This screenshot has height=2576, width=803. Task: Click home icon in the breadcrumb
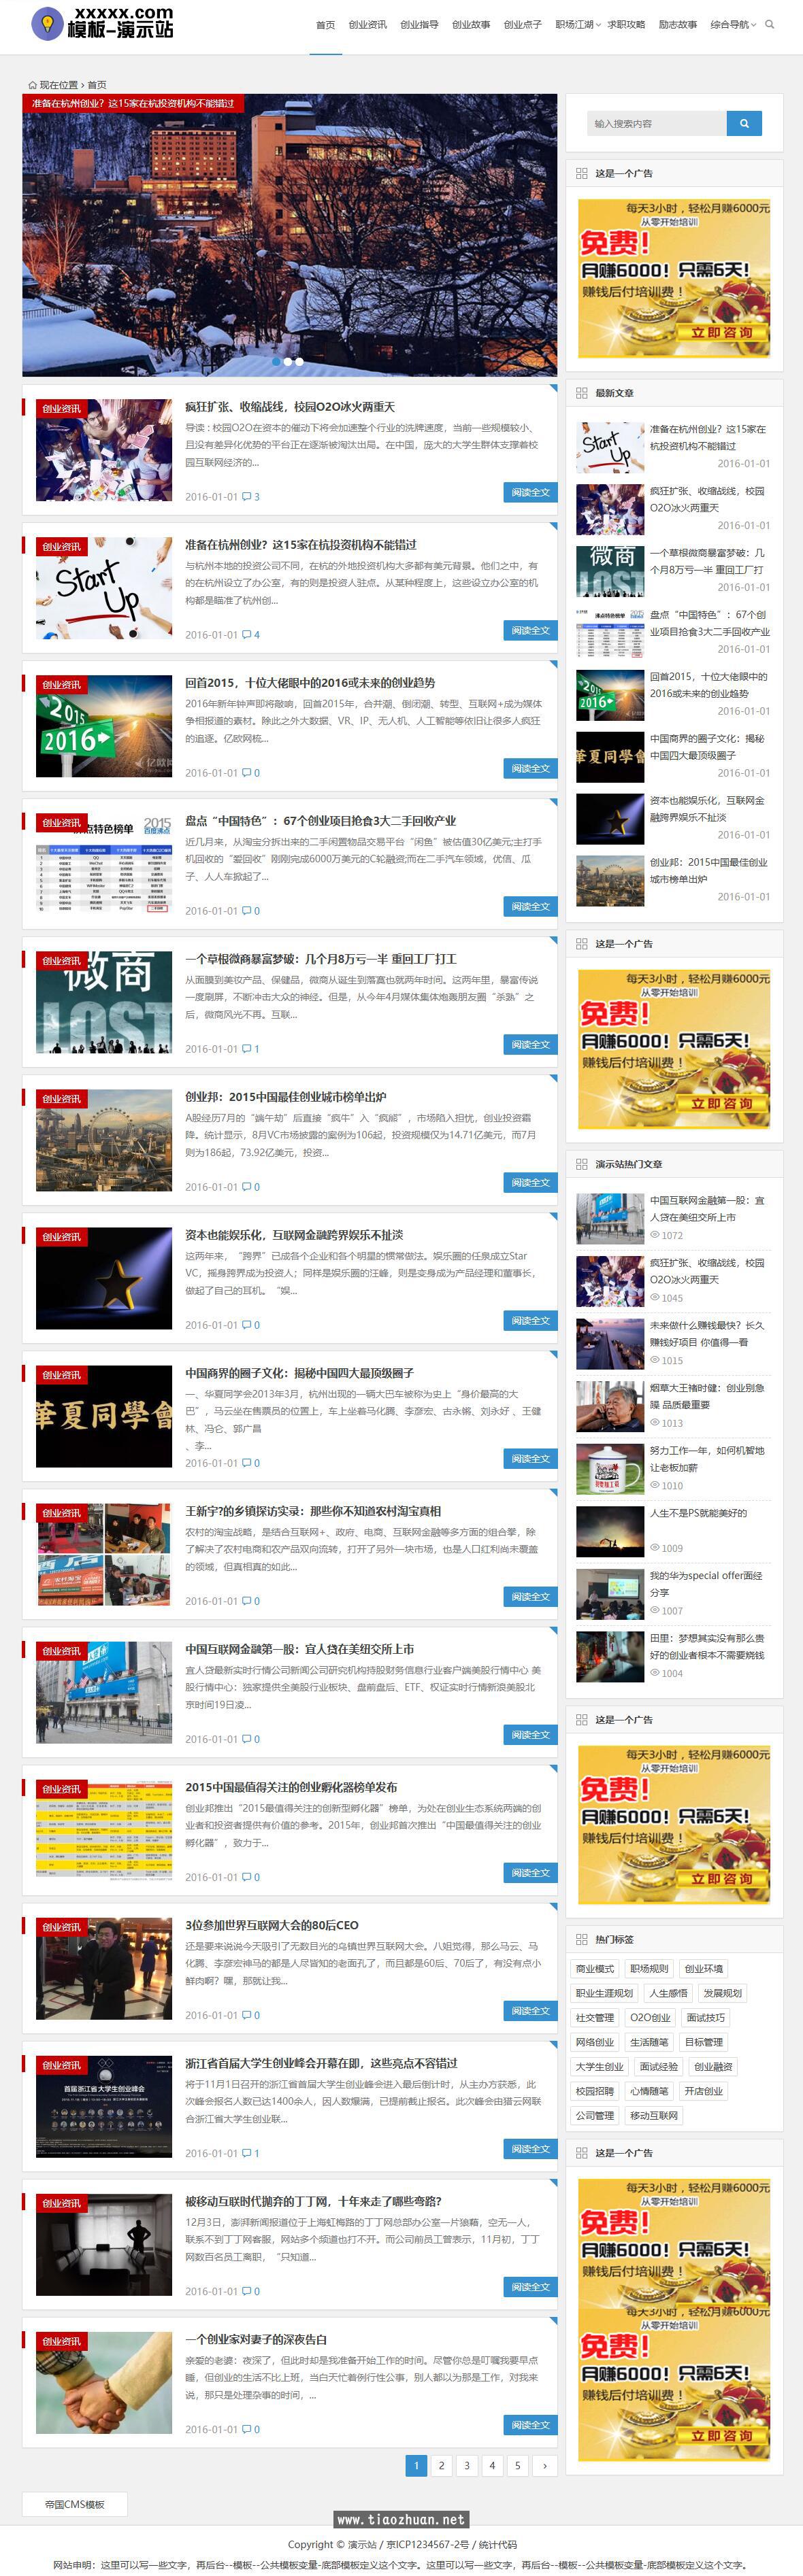pos(32,85)
